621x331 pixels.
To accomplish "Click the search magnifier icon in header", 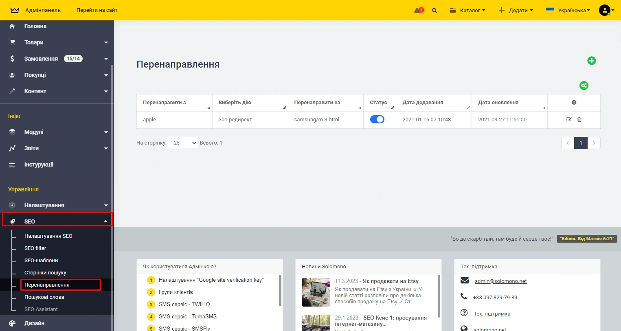I will point(434,11).
